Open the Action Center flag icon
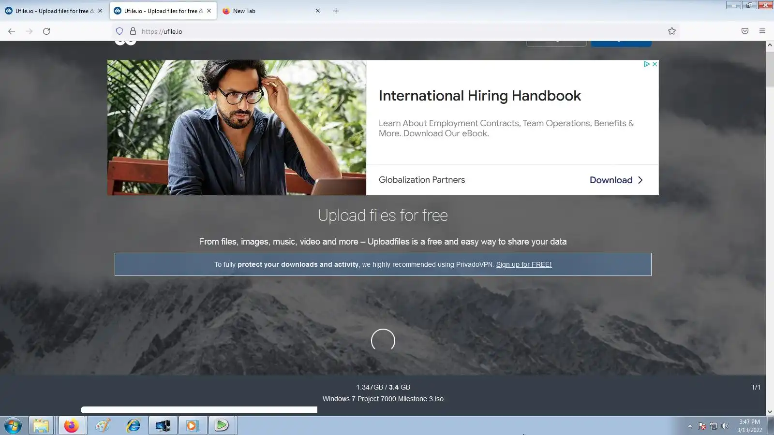Viewport: 774px width, 435px height. pos(702,426)
